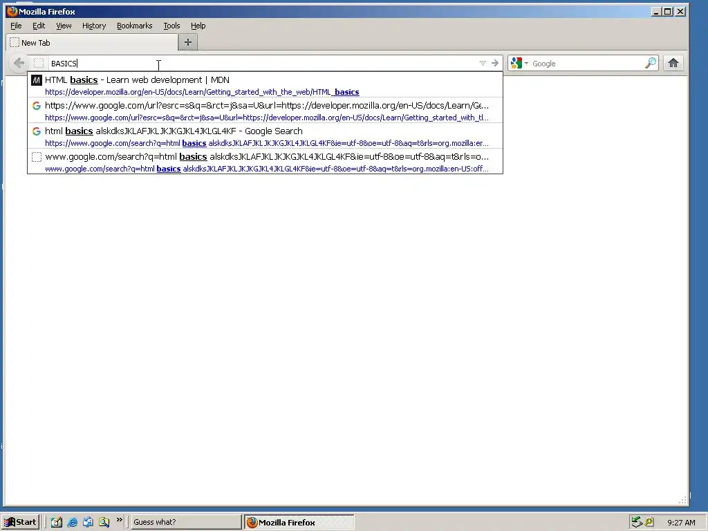Go to the Home page button
708x531 pixels.
pos(673,63)
